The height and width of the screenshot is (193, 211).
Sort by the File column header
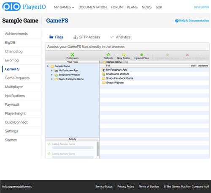point(145,66)
